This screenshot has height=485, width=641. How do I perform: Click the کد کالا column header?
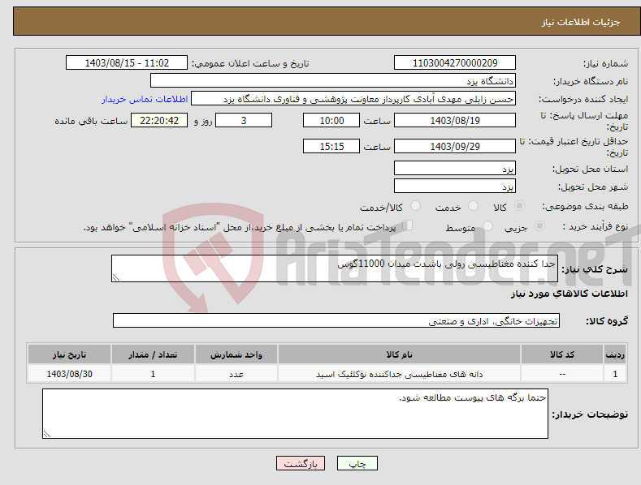click(x=562, y=354)
